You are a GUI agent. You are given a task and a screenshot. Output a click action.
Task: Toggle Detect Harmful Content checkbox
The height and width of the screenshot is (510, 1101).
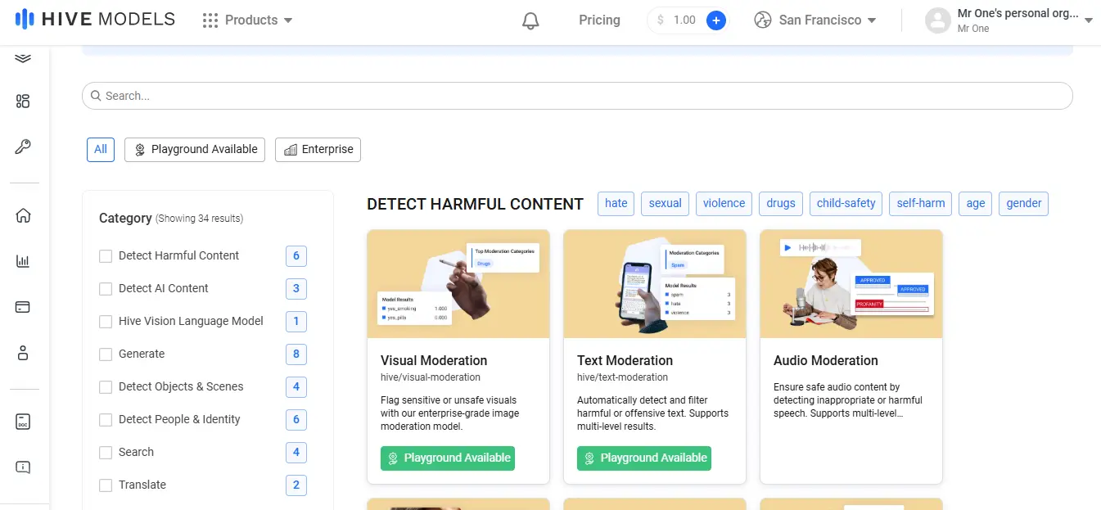coord(106,256)
